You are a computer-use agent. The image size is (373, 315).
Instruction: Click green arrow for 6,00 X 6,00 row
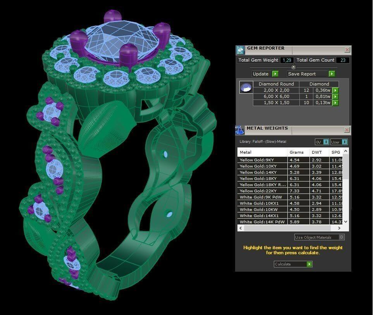tap(335, 97)
